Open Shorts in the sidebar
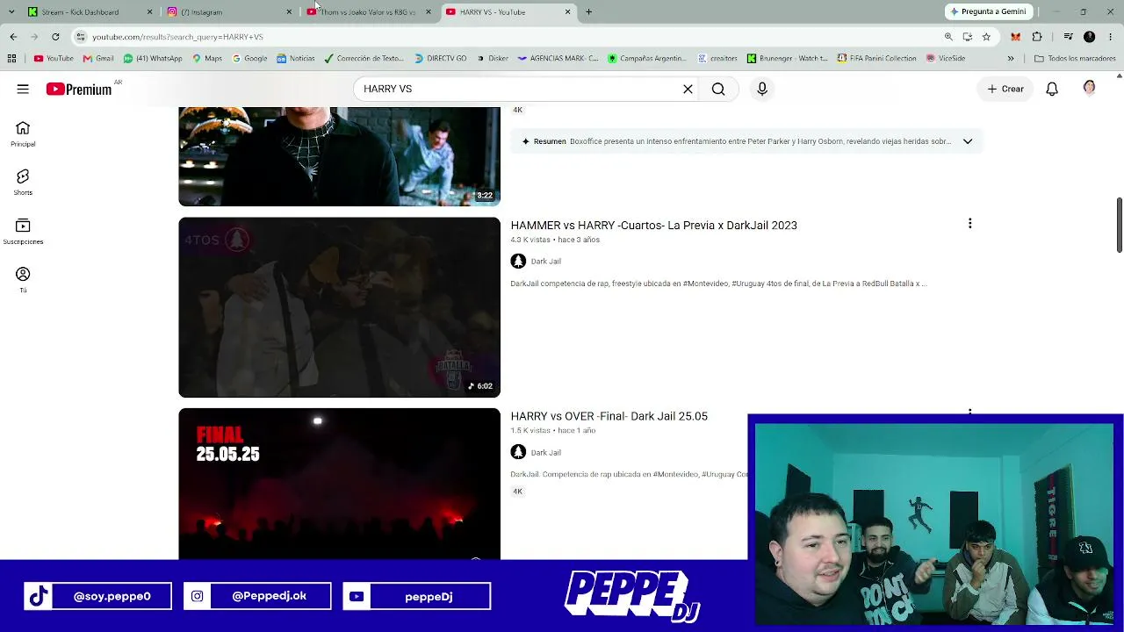 coord(23,183)
